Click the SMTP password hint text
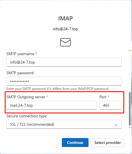 coord(58,89)
